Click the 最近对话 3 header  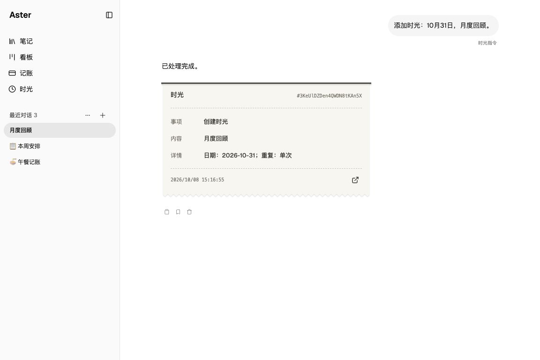(23, 115)
